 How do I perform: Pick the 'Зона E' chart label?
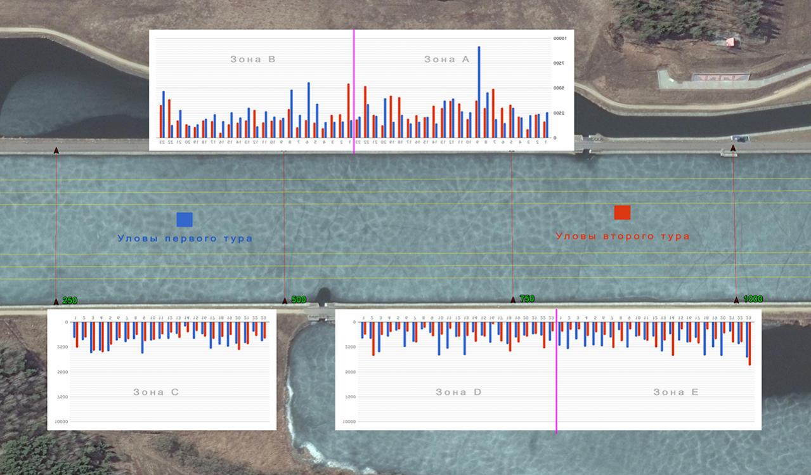(676, 392)
